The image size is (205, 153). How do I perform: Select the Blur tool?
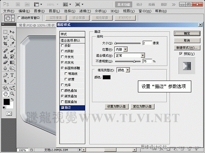[5, 68]
